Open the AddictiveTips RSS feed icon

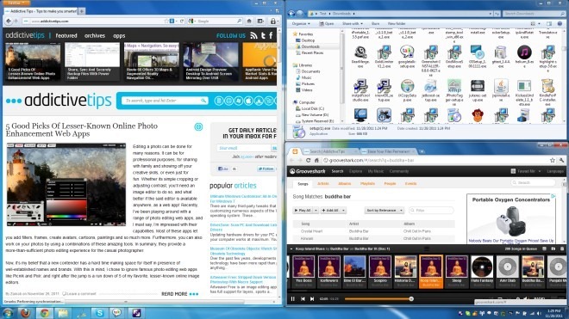pos(254,35)
